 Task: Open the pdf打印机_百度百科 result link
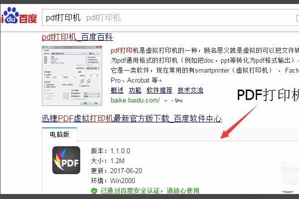tap(77, 37)
